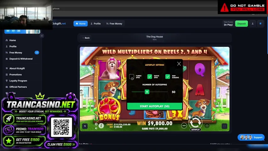Start autoplay with 50 spins

pos(155,106)
